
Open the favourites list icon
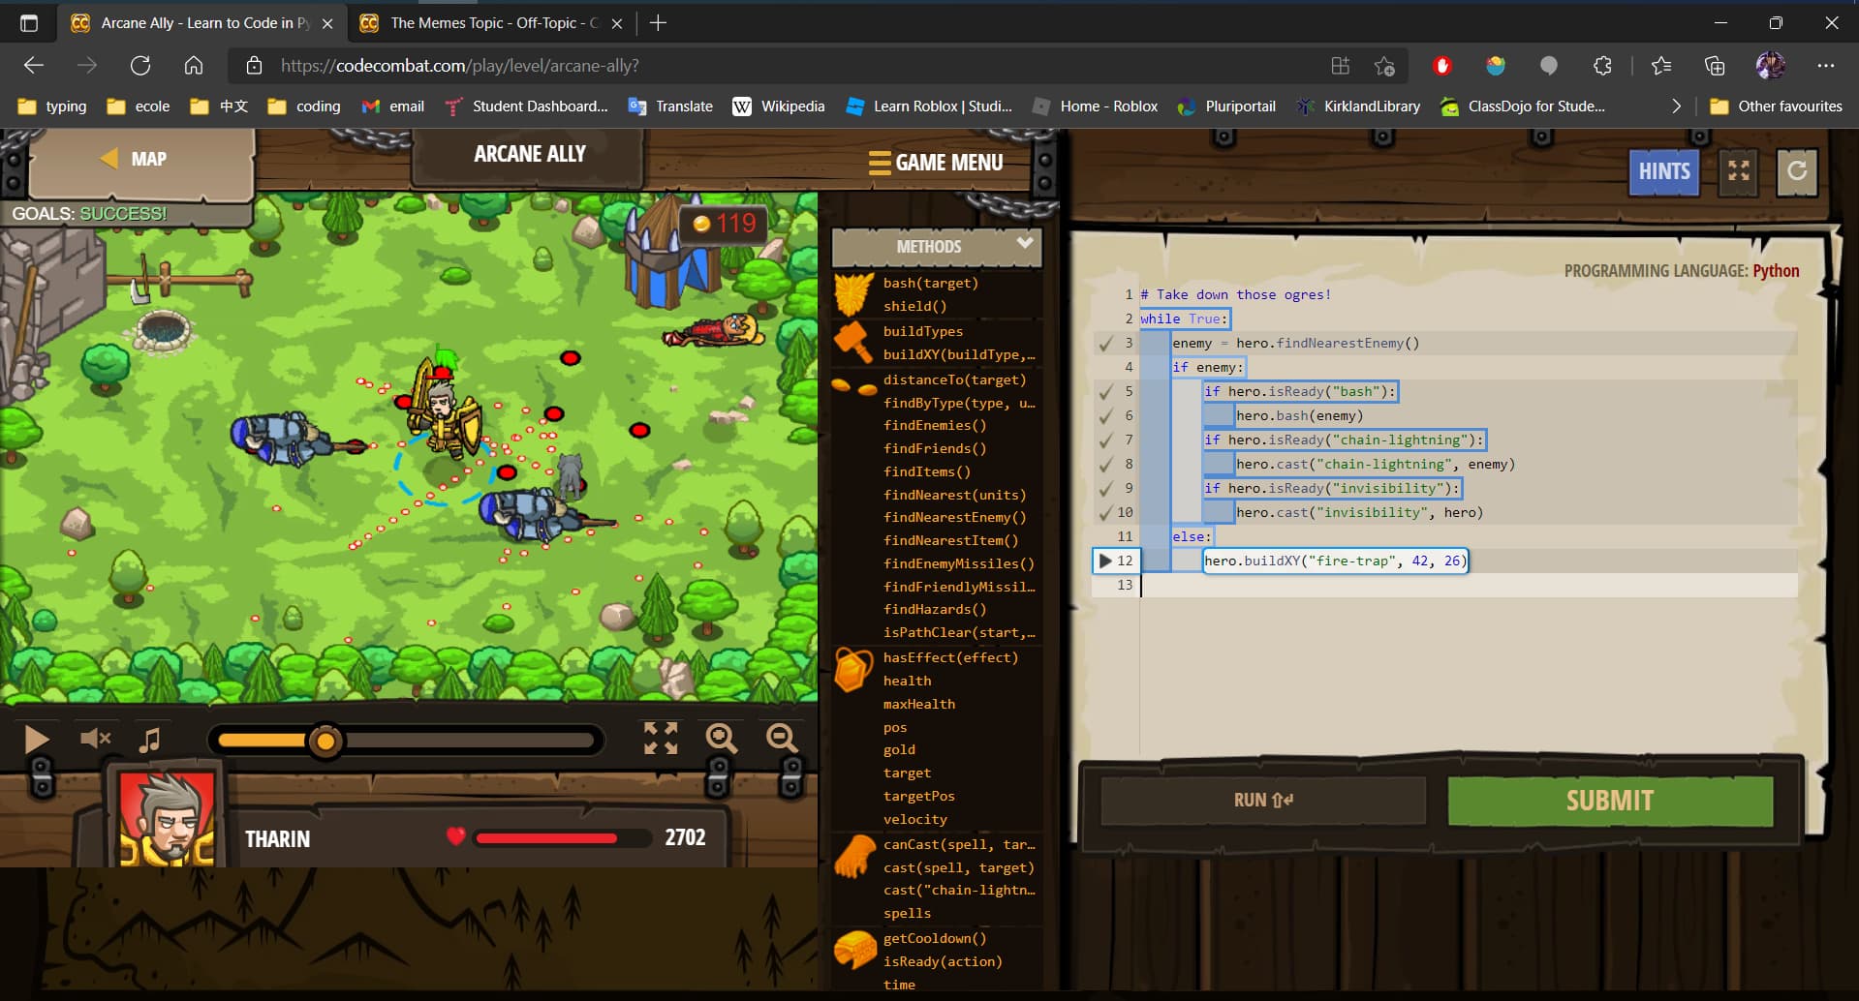1661,66
